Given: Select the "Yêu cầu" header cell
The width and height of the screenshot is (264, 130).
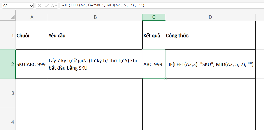Looking at the screenshot, I should click(x=95, y=35).
